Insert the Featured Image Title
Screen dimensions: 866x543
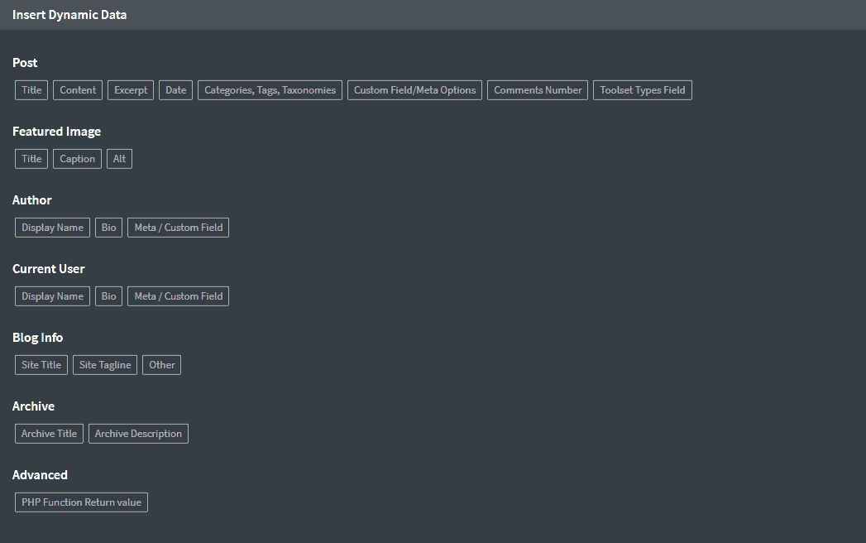(x=31, y=158)
